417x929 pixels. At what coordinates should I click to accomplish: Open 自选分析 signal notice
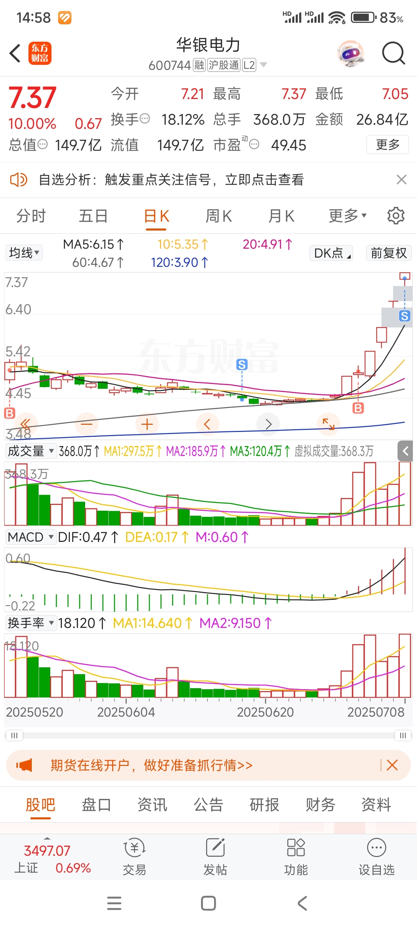click(171, 179)
